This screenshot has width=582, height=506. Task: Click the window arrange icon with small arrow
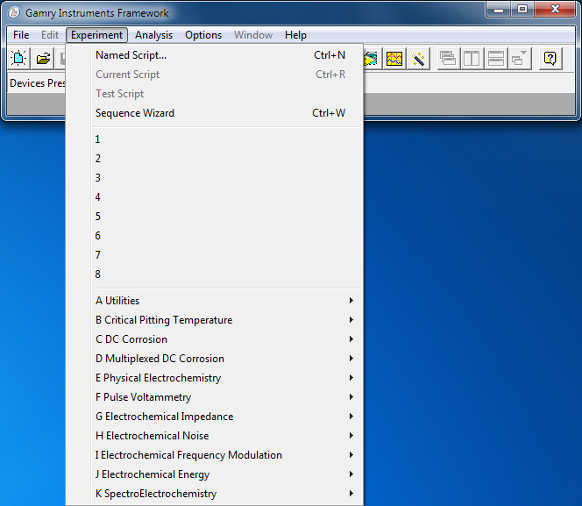(x=520, y=58)
